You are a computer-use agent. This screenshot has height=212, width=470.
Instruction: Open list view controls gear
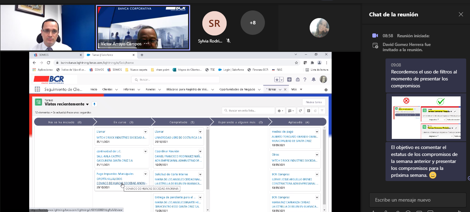click(280, 110)
